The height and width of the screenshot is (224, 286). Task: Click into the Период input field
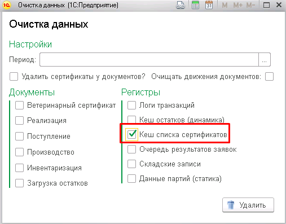click(x=149, y=60)
